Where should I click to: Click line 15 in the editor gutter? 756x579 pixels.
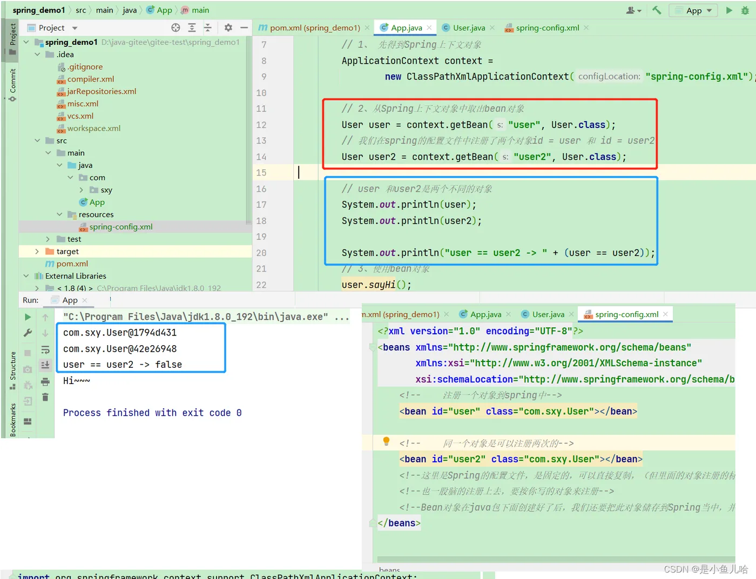click(261, 173)
